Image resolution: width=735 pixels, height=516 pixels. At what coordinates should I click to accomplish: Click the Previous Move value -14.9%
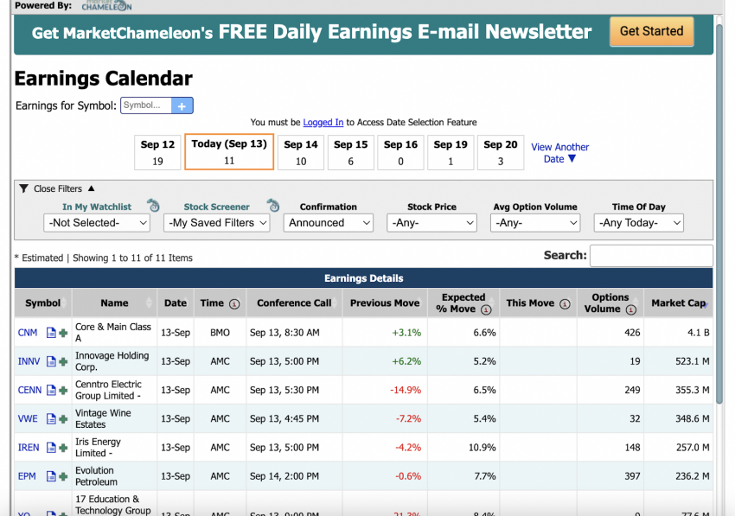point(406,390)
